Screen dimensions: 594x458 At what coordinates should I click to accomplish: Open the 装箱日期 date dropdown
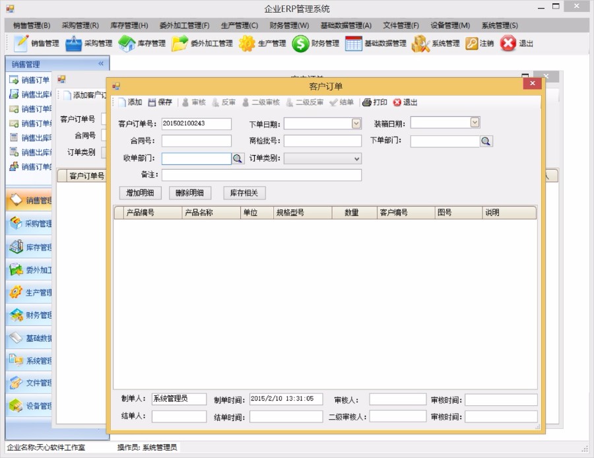[x=476, y=123]
